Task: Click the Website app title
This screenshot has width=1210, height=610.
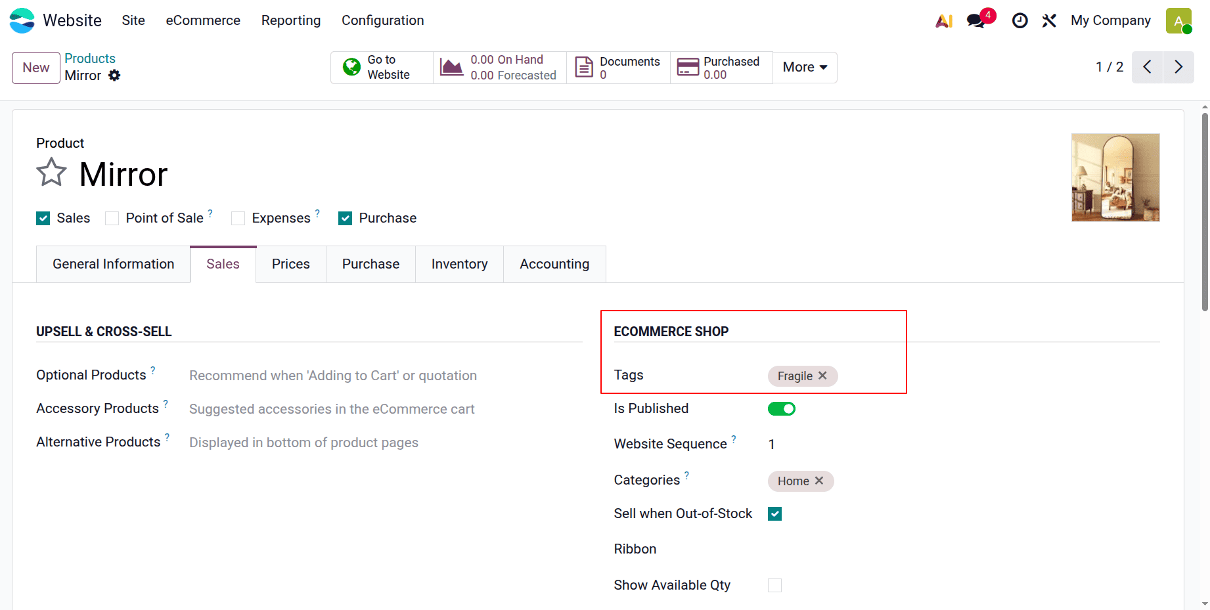Action: coord(72,20)
